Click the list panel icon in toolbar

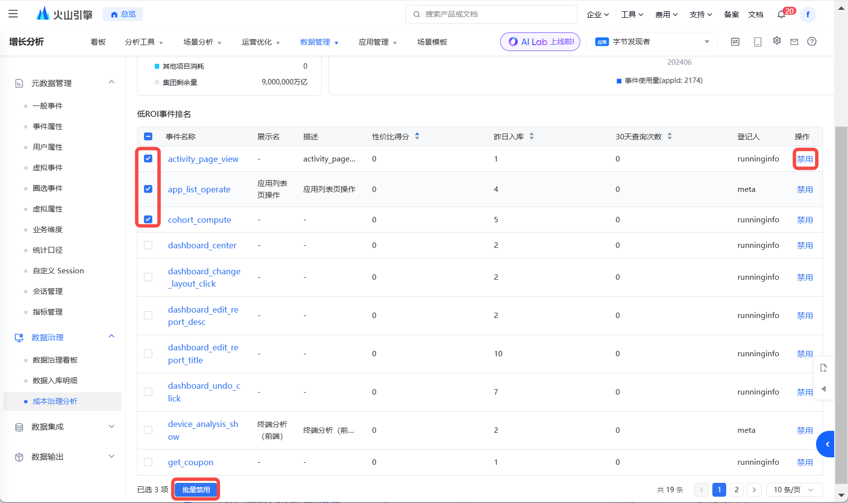click(x=735, y=42)
